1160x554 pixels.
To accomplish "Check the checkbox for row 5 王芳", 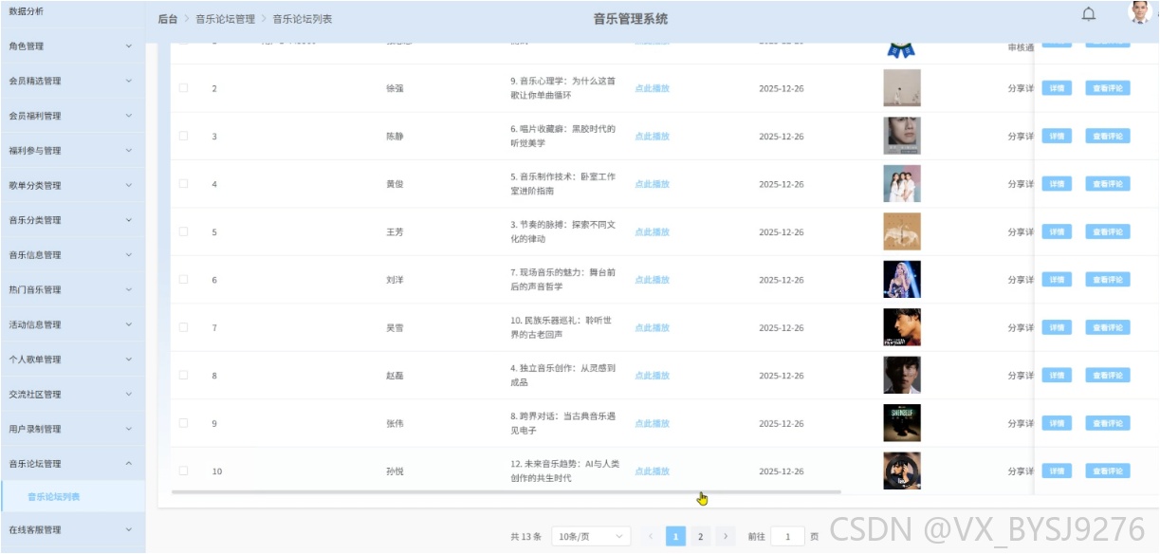I will (183, 231).
